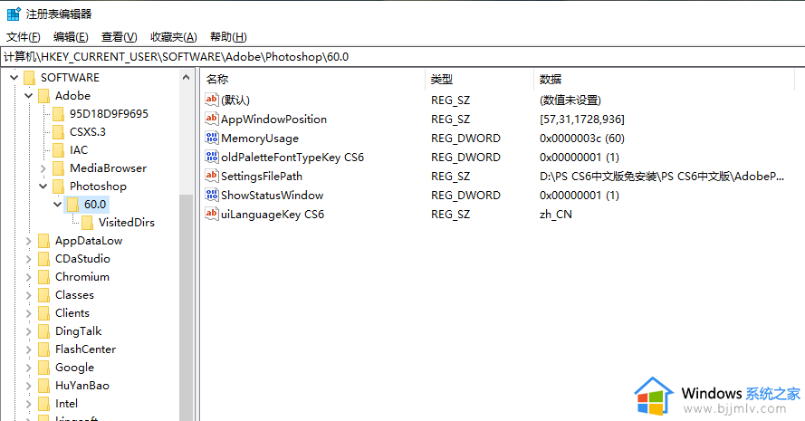
Task: Click the Clients folder icon
Action: click(x=43, y=313)
